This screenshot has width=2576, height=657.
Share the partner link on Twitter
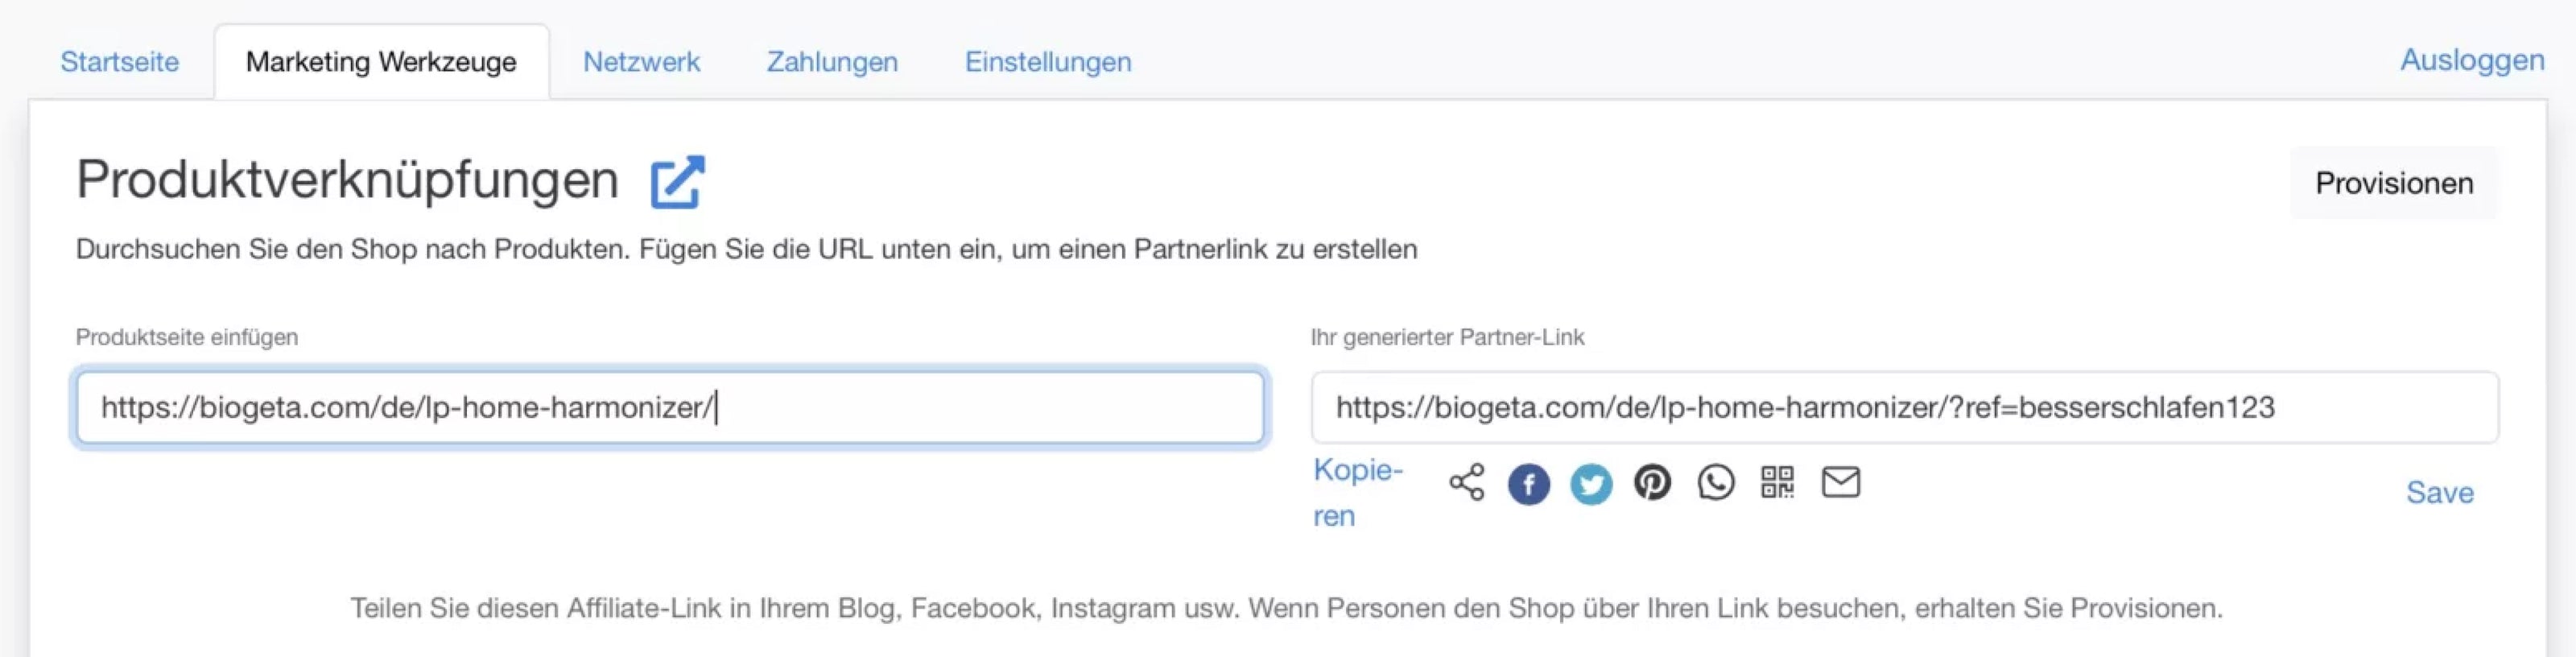(x=1590, y=485)
